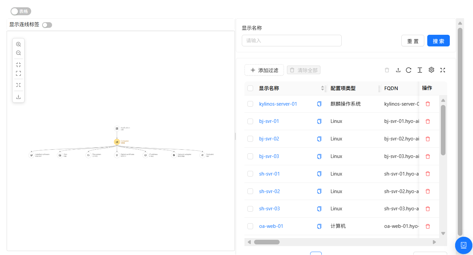Expand table to fullscreen
Screen dimensions: 473x255
point(442,70)
